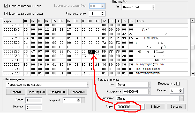This screenshot has height=113, width=195.
Task: Go to the Следующий file
Action: 57,92
